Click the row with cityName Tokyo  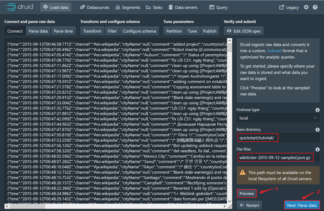[117, 167]
